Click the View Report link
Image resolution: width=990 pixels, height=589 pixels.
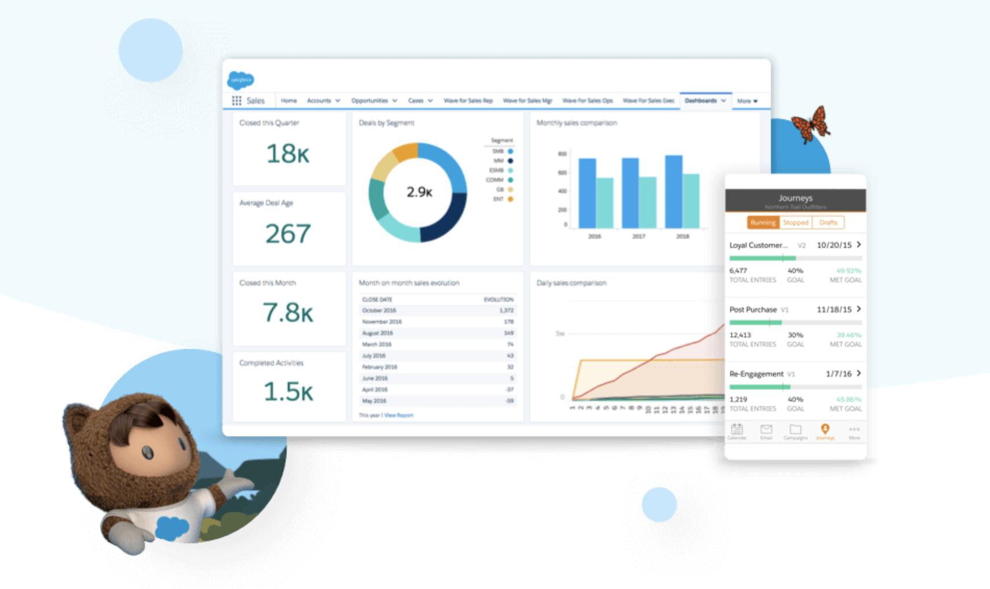pyautogui.click(x=398, y=415)
